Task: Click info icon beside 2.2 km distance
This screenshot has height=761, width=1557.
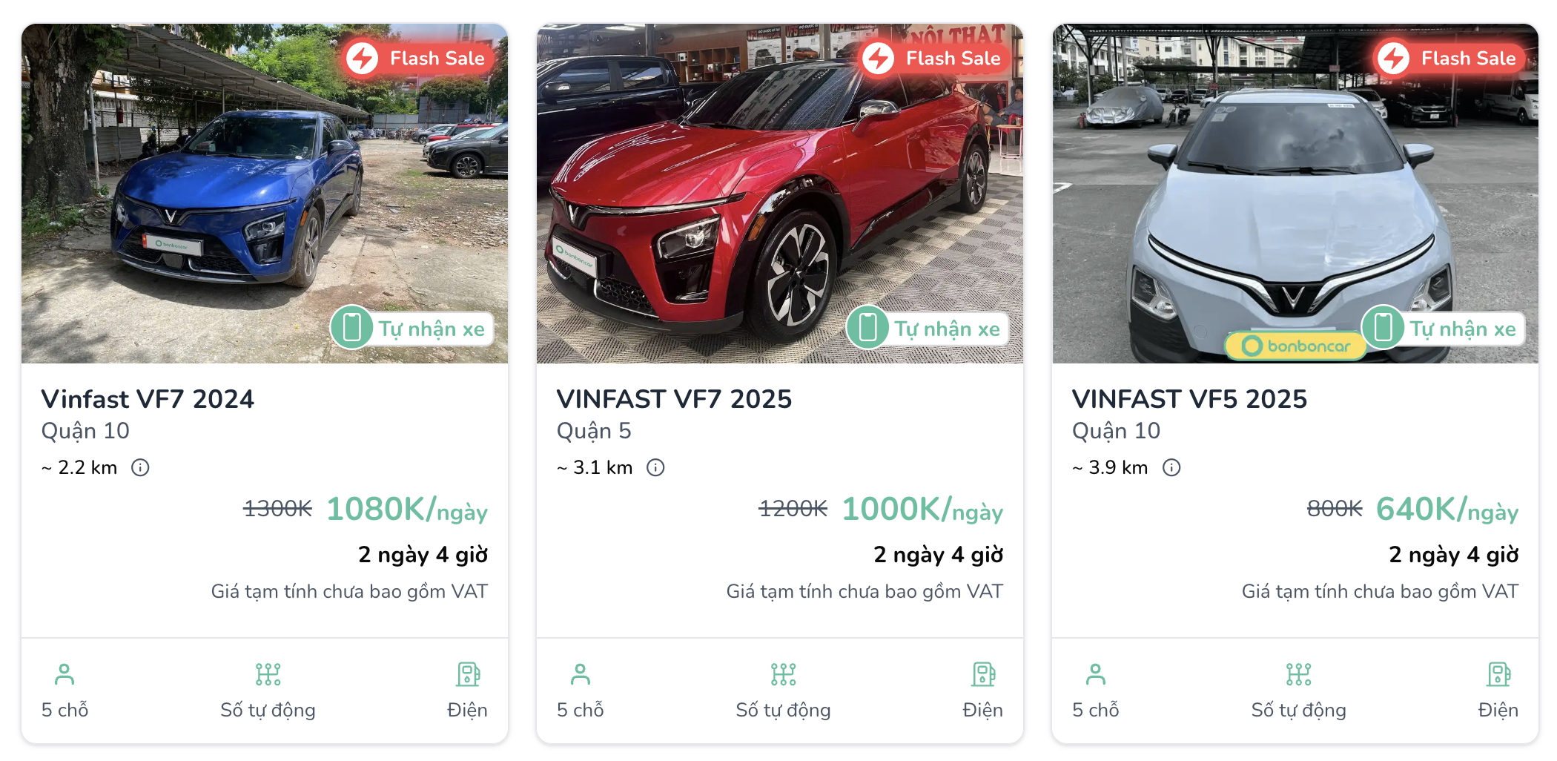Action: click(x=140, y=467)
